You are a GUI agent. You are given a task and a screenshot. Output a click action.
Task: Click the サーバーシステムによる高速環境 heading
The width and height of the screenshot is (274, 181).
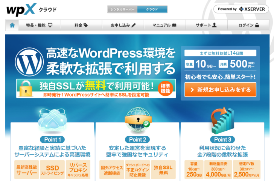[x=52, y=154]
